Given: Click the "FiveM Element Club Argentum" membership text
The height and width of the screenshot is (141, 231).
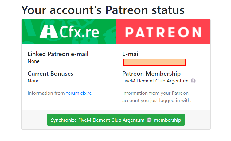Looking at the screenshot, I should [155, 81].
